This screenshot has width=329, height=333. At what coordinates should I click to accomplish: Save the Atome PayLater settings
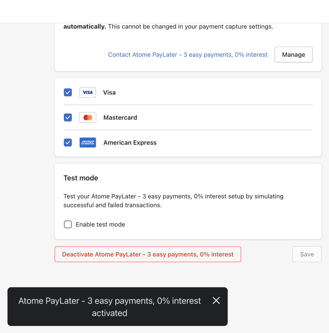point(307,254)
